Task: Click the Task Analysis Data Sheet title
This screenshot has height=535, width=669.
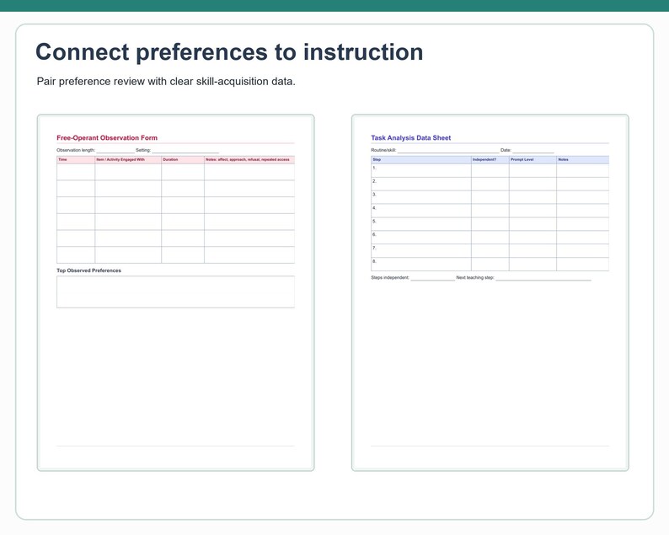Action: (x=411, y=138)
